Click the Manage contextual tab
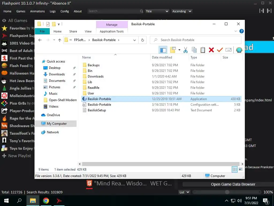 click(x=112, y=25)
